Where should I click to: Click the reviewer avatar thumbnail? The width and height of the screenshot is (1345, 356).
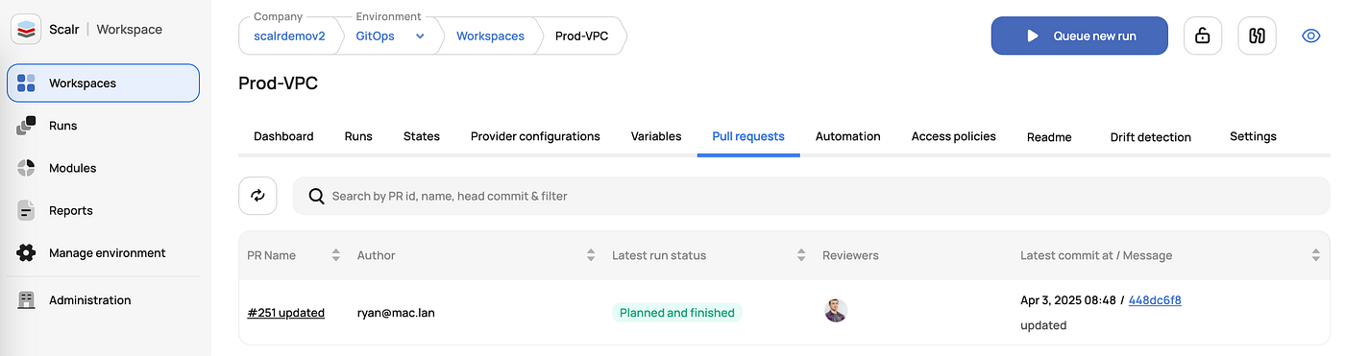[836, 311]
